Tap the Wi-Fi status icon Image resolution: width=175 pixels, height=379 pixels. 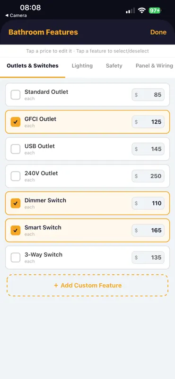click(142, 10)
